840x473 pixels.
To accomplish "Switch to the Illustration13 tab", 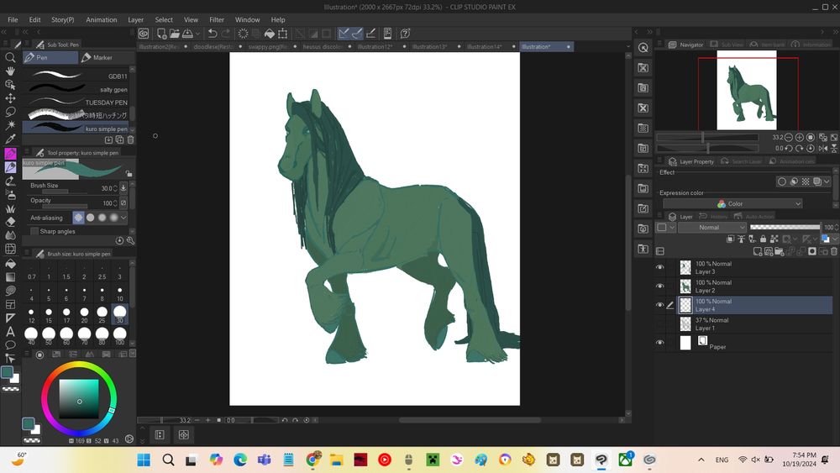I will click(x=430, y=47).
